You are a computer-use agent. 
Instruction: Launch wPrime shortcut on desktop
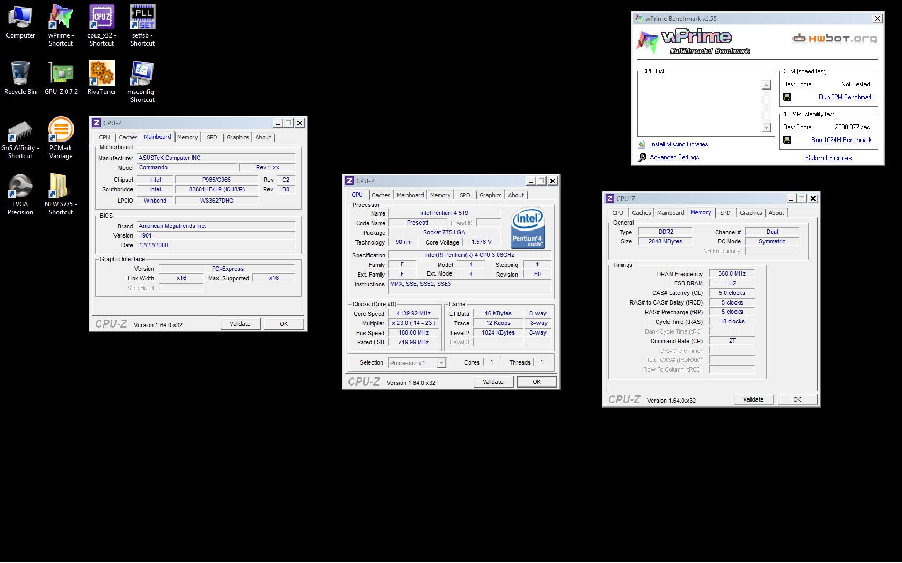(x=61, y=26)
